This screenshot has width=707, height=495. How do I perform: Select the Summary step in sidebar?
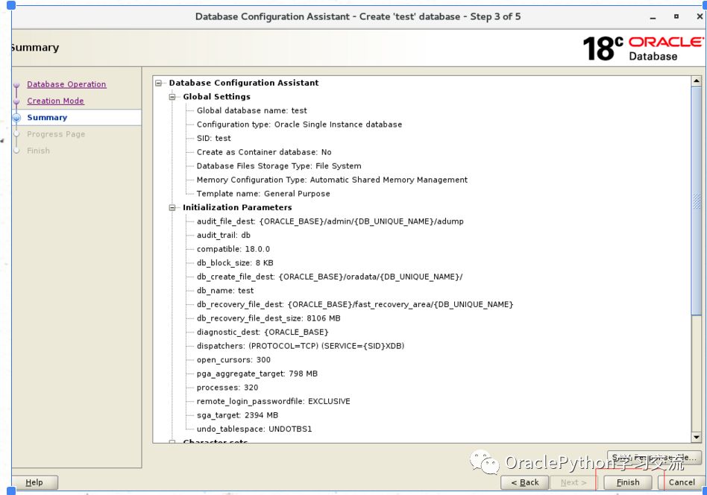coord(47,118)
